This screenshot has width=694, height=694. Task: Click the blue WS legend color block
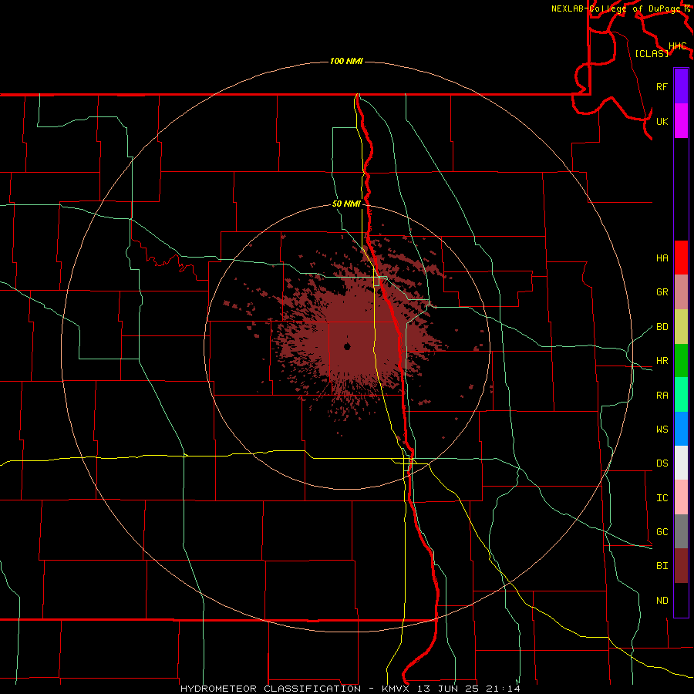click(681, 429)
